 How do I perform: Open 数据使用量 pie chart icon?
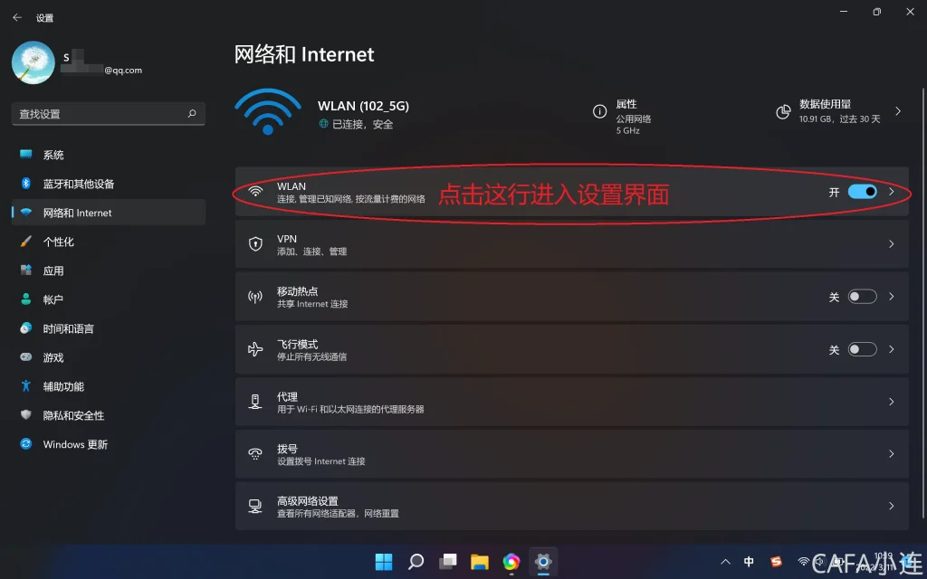(x=783, y=111)
